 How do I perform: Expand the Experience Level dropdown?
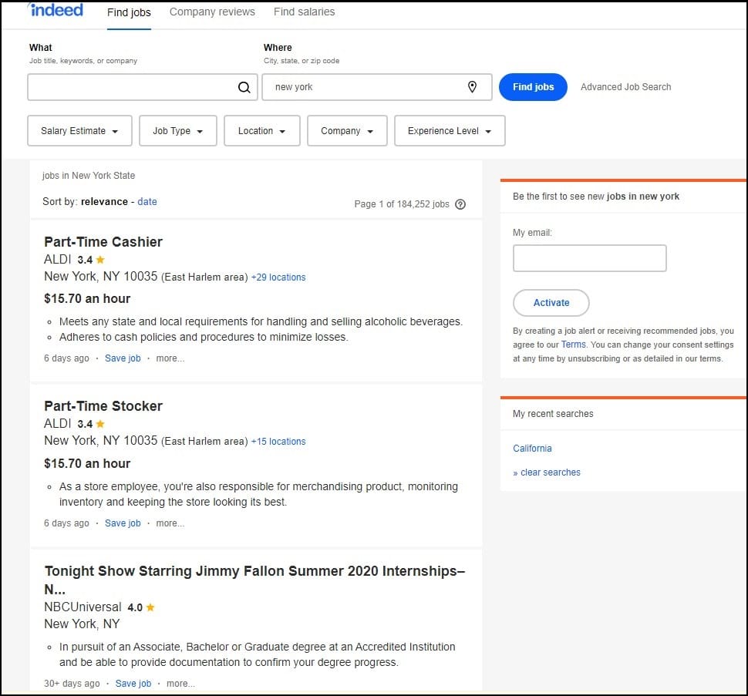[x=450, y=130]
